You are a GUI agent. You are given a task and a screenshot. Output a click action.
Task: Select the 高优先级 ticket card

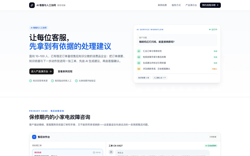pos(67,153)
